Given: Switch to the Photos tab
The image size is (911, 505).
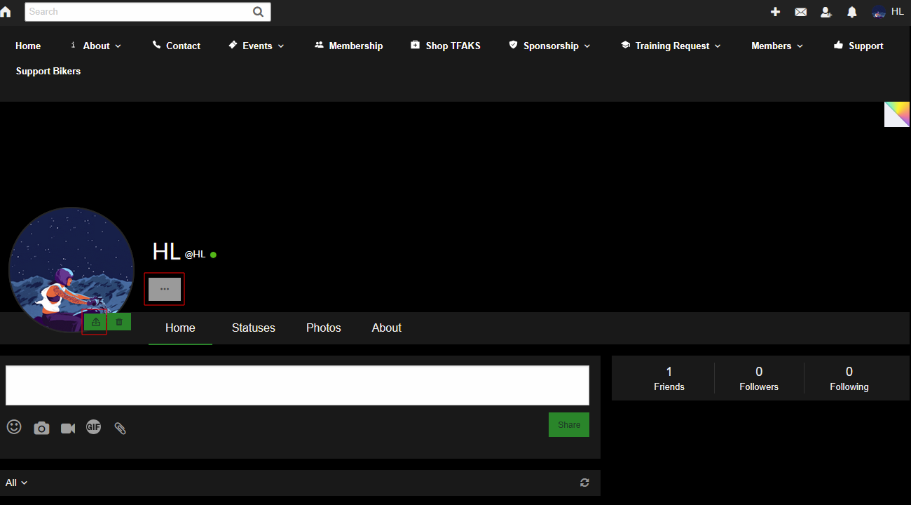Looking at the screenshot, I should (x=323, y=328).
